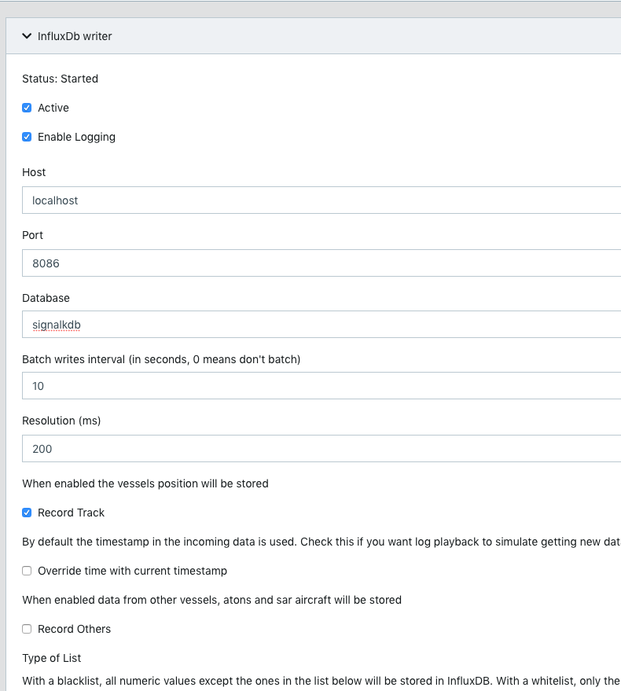Click the Resolution (ms) input field

(x=236, y=448)
